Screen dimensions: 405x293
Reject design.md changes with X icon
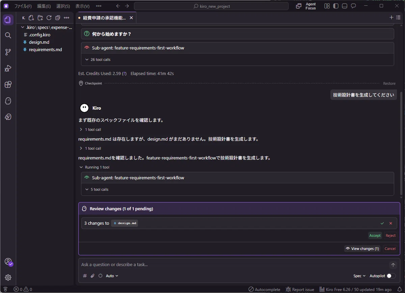(391, 223)
